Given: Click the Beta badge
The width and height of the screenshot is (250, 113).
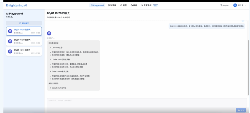Looking at the screenshot, I should pyautogui.click(x=155, y=5).
